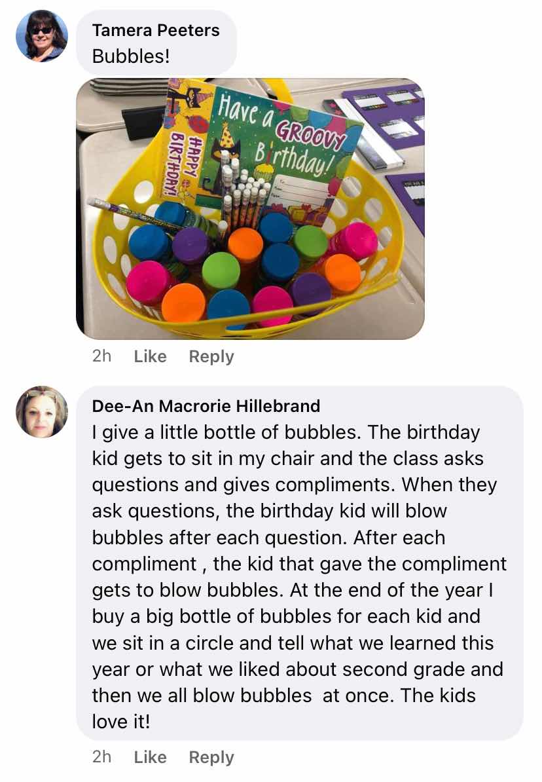Viewport: 542px width, 782px height.
Task: Click the 2h timestamp under Tamera's comment
Action: pyautogui.click(x=101, y=356)
